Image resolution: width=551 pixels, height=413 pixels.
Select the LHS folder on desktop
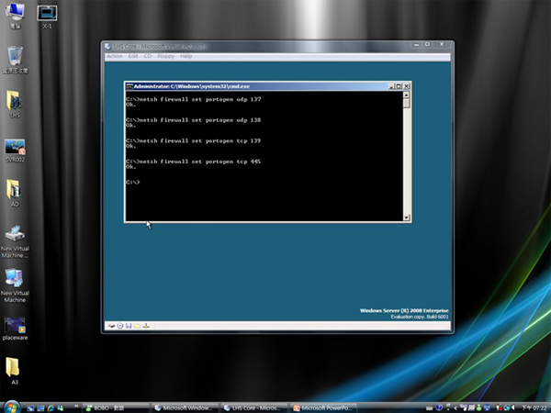pyautogui.click(x=15, y=101)
